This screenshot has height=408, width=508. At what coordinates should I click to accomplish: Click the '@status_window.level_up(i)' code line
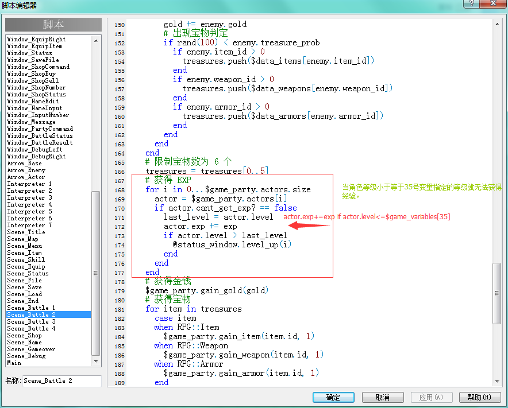(x=232, y=244)
